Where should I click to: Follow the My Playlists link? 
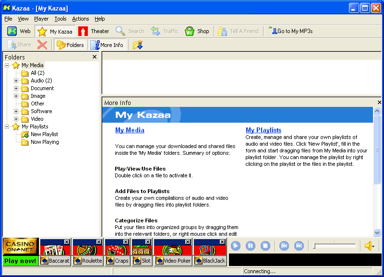coord(264,130)
